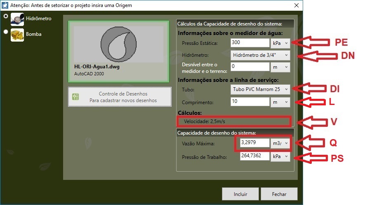Screen dimensions: 379x205
Task: Select the Hidrômetro radio button
Action: [5, 16]
